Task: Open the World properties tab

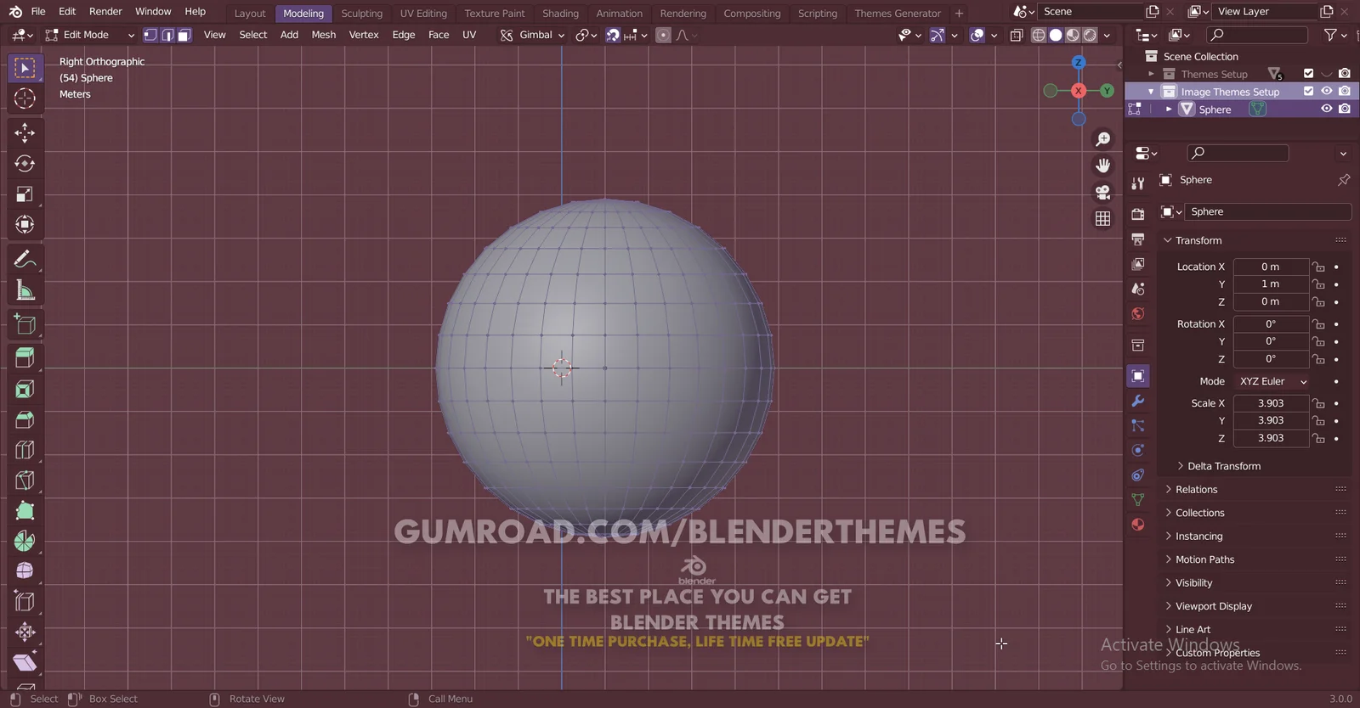Action: click(x=1138, y=314)
